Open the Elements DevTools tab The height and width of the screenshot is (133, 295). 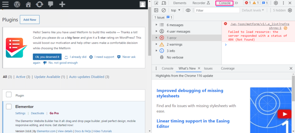tap(180, 3)
